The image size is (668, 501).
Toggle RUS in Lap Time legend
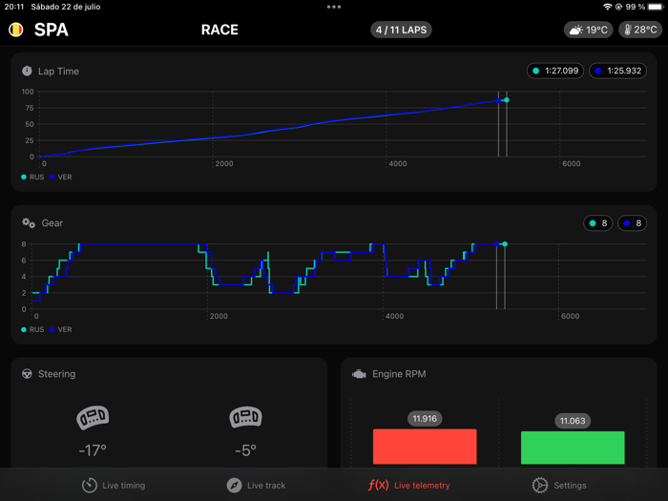[32, 177]
